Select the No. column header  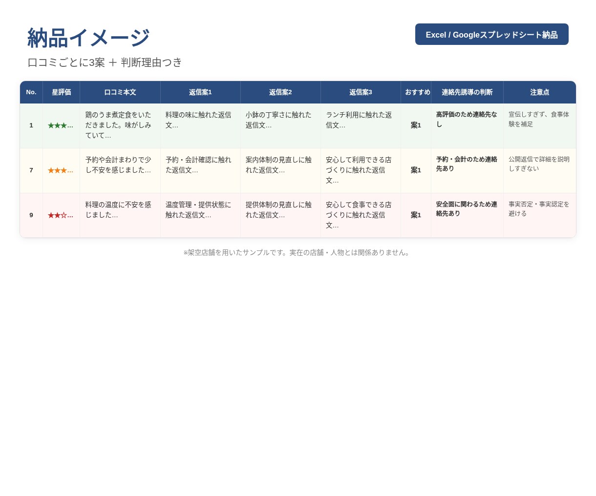click(x=31, y=92)
